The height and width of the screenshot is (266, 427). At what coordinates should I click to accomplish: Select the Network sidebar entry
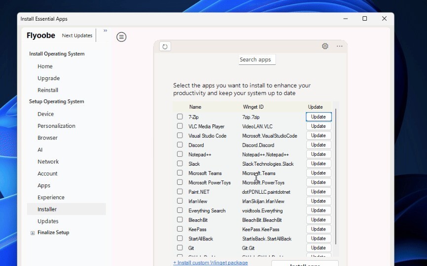tap(48, 162)
